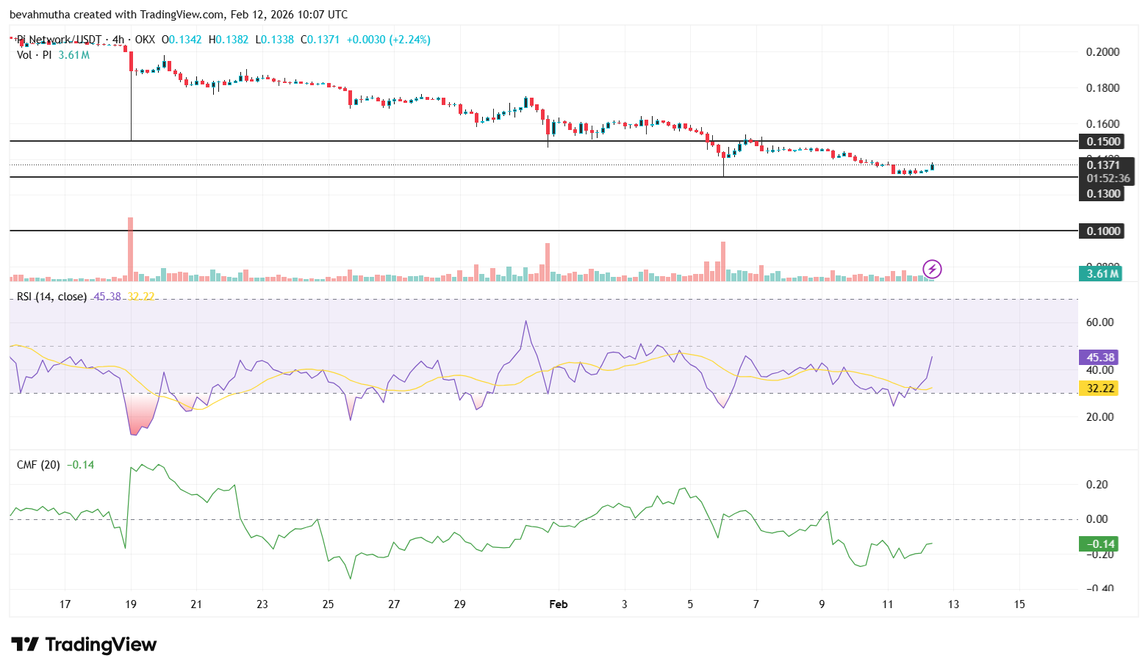Viewport: 1148px width, 672px height.
Task: Open instant trading via the purple lightning bolt icon
Action: coord(932,269)
